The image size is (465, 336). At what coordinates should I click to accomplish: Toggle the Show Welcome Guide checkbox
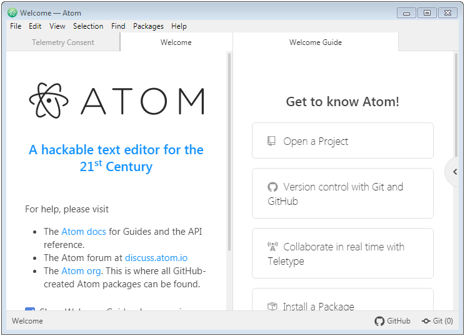(x=30, y=309)
